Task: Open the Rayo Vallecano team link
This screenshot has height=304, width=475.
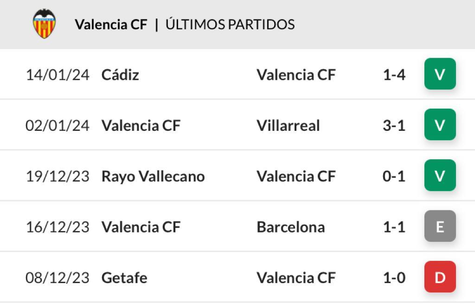Action: click(x=153, y=176)
